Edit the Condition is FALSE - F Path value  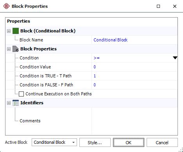135,85
